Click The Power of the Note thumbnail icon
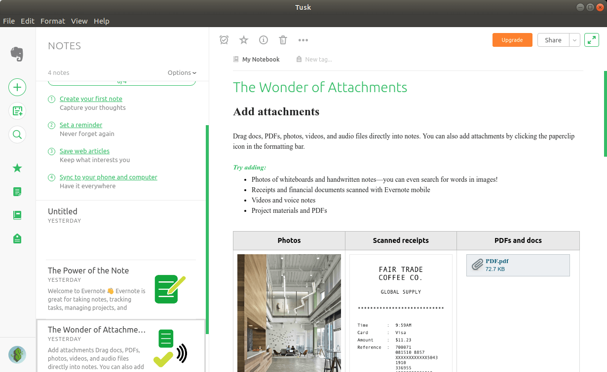The height and width of the screenshot is (372, 607). pos(170,289)
